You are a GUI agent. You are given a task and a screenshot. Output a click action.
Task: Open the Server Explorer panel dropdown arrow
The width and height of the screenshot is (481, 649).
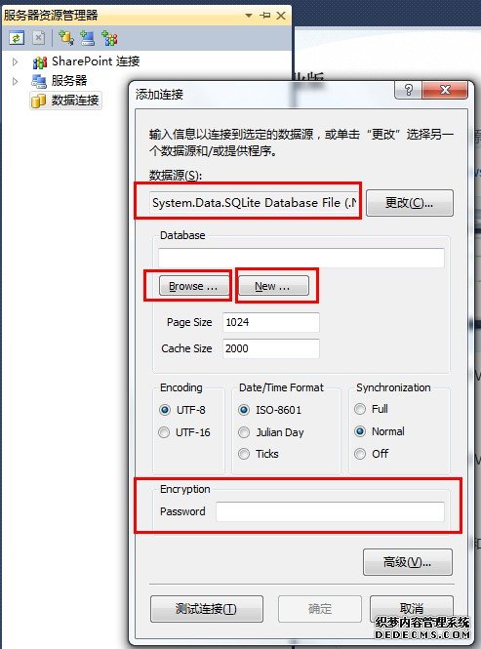(x=249, y=16)
